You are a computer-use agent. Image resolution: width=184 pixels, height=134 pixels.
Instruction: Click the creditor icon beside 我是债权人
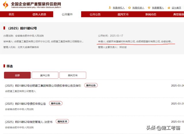click(110, 8)
